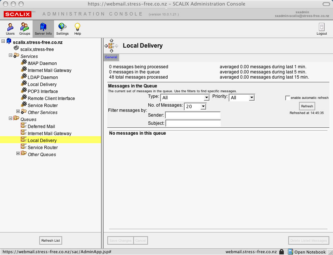Select Remote Client Interface service

pyautogui.click(x=51, y=98)
